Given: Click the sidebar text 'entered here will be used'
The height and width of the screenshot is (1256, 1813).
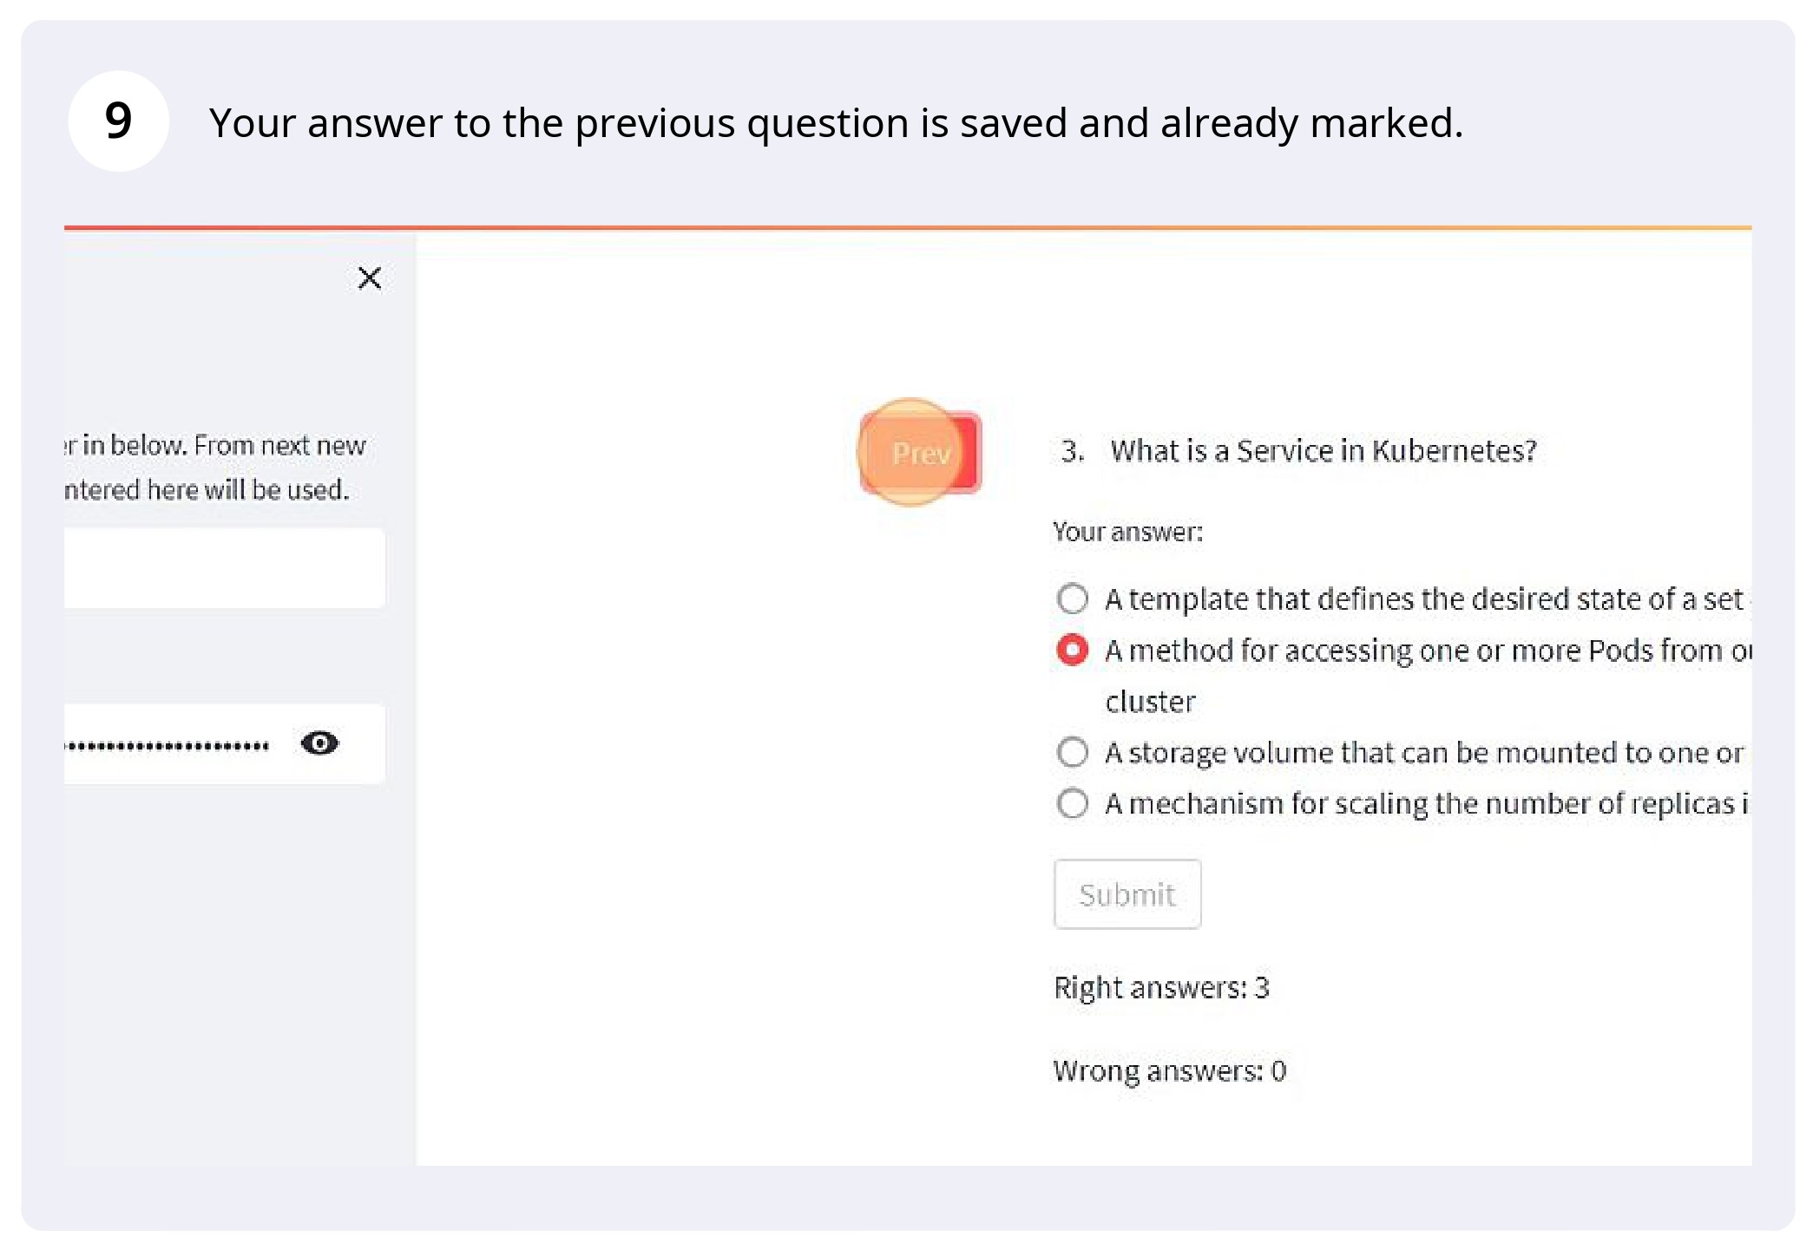Looking at the screenshot, I should coord(207,490).
